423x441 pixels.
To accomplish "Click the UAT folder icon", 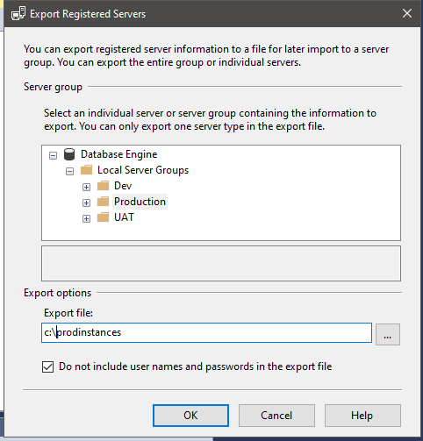I will pyautogui.click(x=103, y=217).
